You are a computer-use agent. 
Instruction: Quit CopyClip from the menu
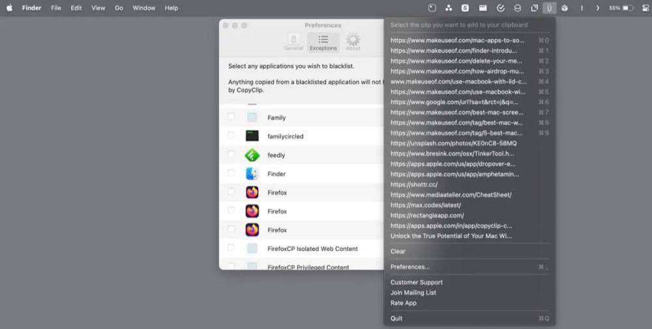tap(469, 318)
